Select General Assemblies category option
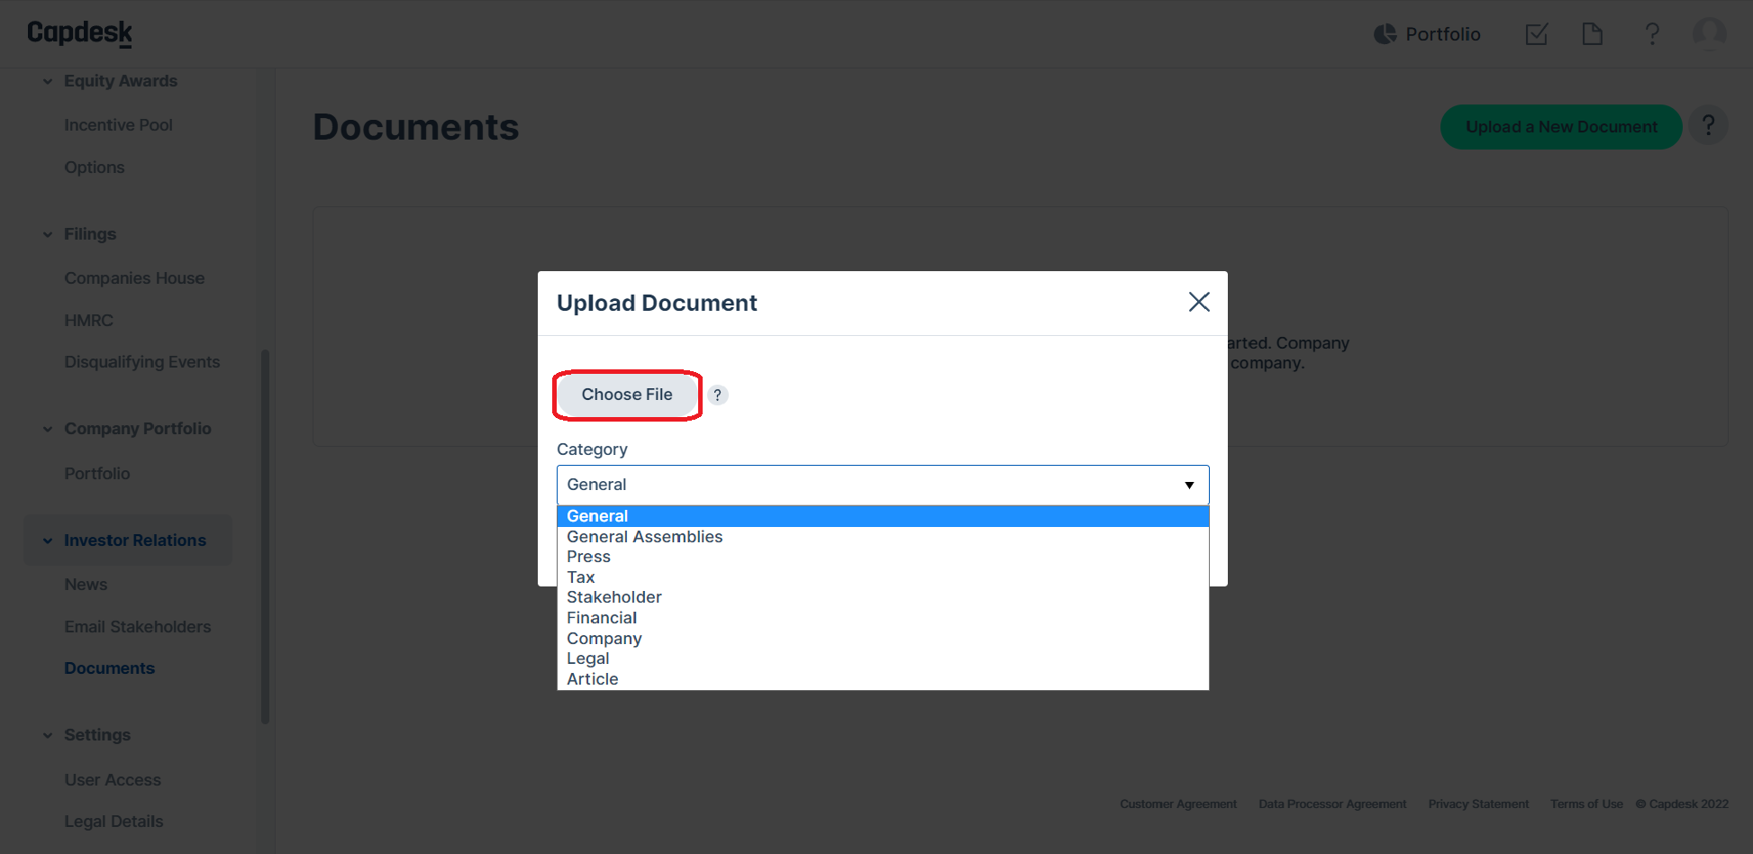The height and width of the screenshot is (854, 1753). pos(883,537)
